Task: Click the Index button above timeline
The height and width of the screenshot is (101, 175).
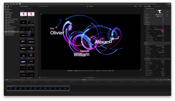Action: pyautogui.click(x=7, y=80)
